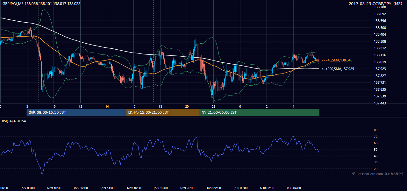Screen dimensions: 407x191
Task: Click the 3/29 20:00 bottom time label
Action: coord(187,188)
